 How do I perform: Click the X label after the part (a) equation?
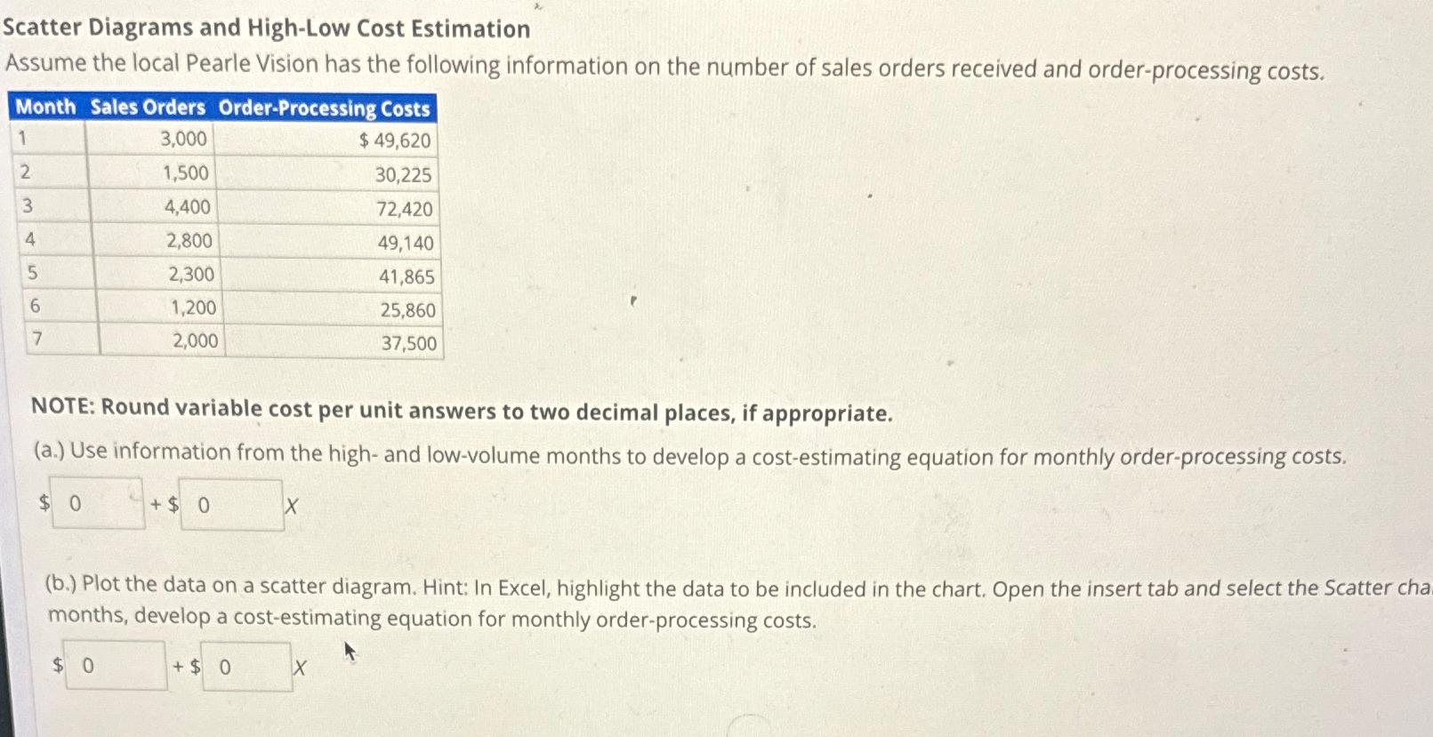(x=291, y=507)
